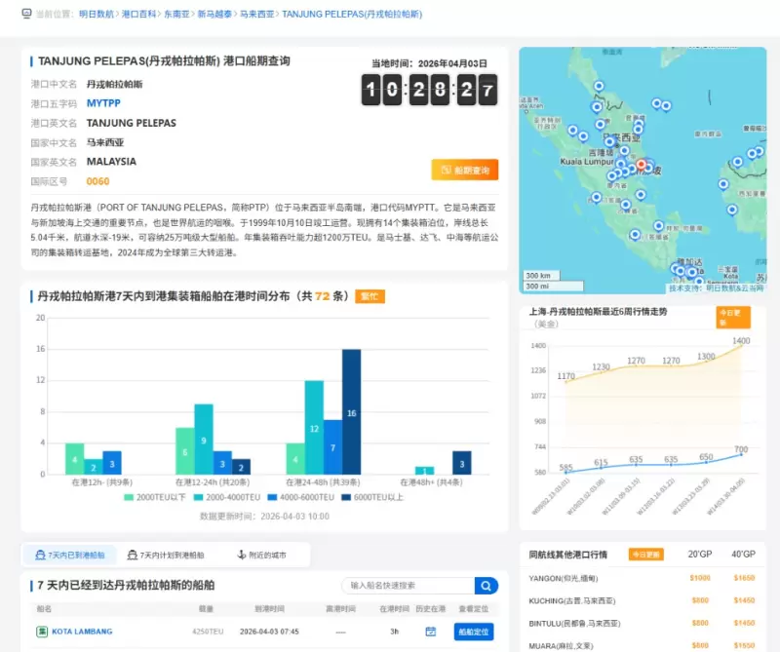Toggle the 2000TEU以下 legend series
The height and width of the screenshot is (652, 780).
(154, 497)
